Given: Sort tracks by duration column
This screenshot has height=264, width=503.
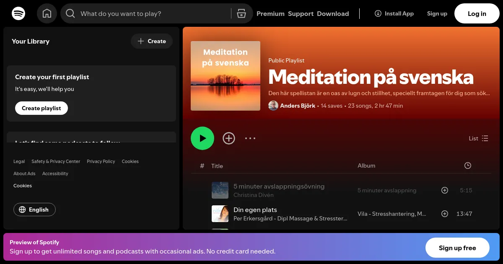Looking at the screenshot, I should (x=468, y=166).
